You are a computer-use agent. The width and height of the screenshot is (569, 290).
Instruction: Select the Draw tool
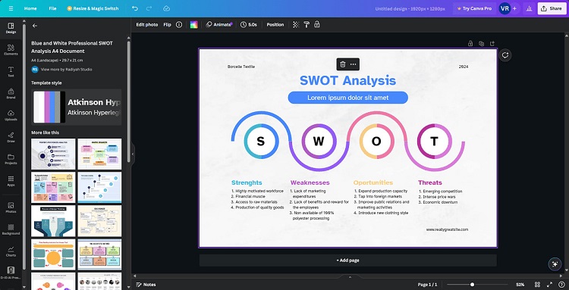tap(11, 137)
